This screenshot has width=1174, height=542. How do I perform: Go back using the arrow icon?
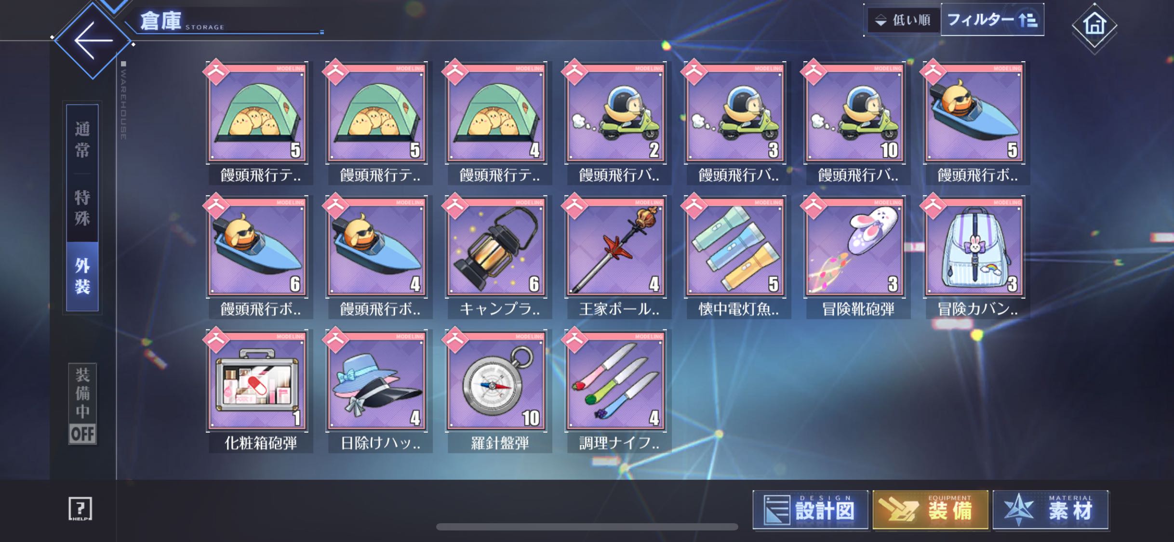coord(93,40)
